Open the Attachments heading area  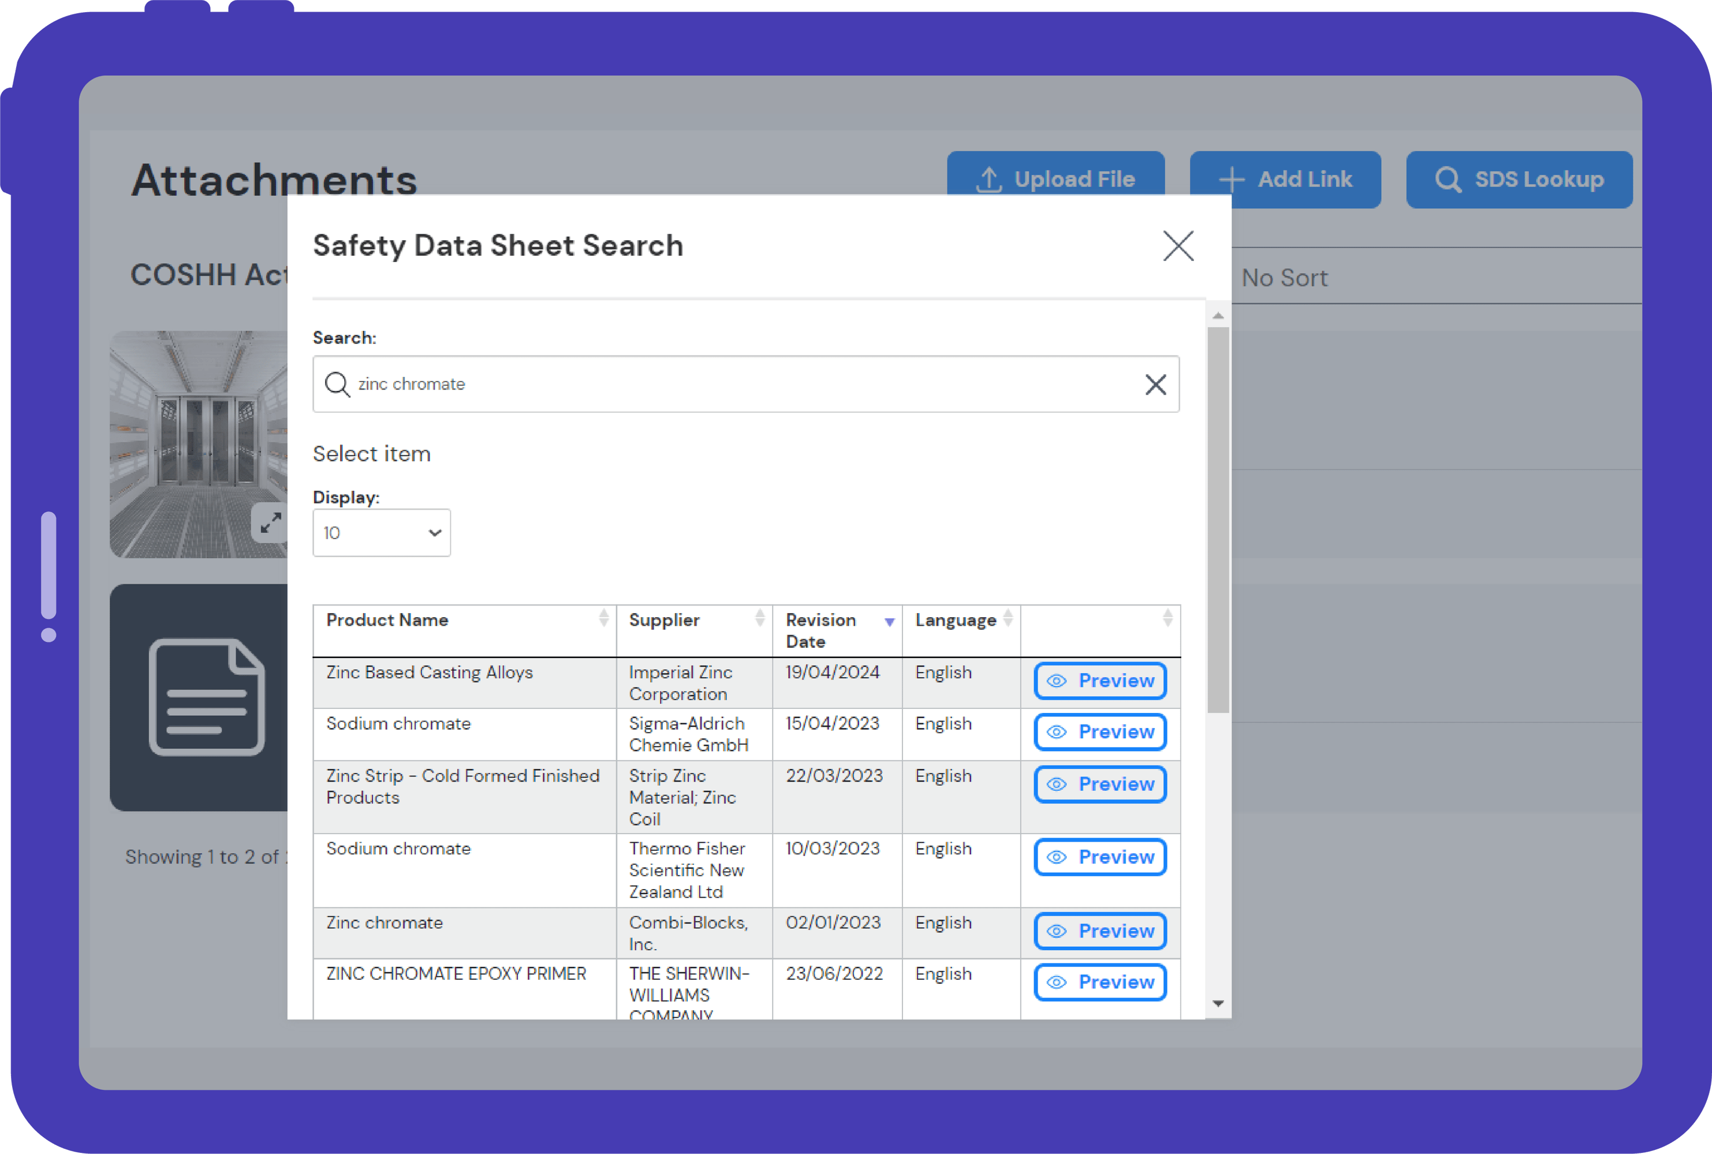click(x=274, y=179)
